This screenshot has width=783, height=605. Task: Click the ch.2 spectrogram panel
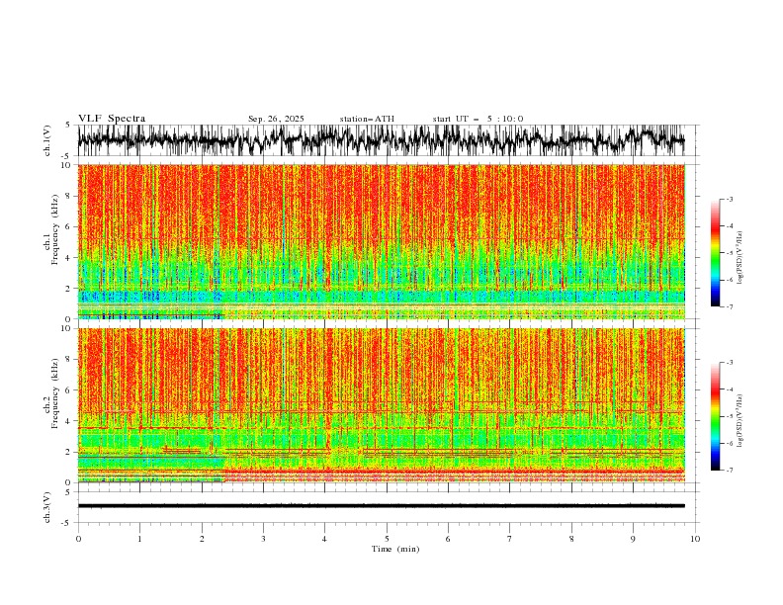pyautogui.click(x=381, y=405)
